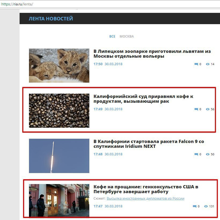This screenshot has width=220, height=220.
Task: Click the coffee beans thumbnail image
Action: (59, 111)
